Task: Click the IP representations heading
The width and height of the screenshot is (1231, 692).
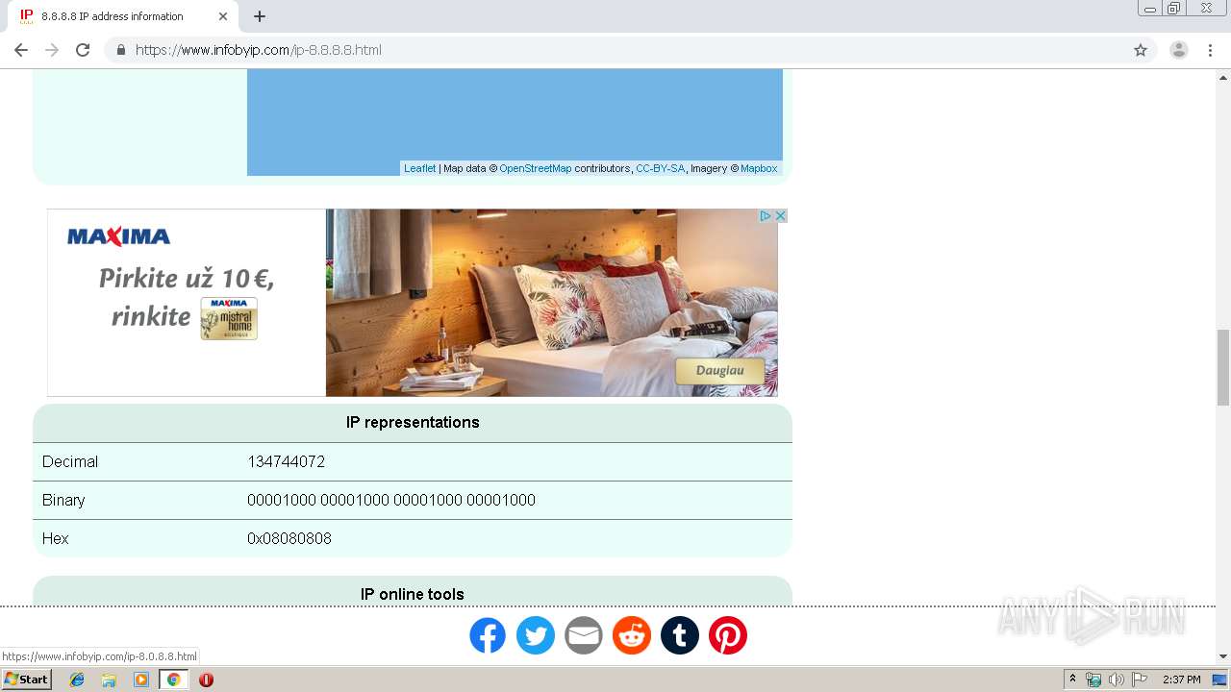Action: pos(413,422)
